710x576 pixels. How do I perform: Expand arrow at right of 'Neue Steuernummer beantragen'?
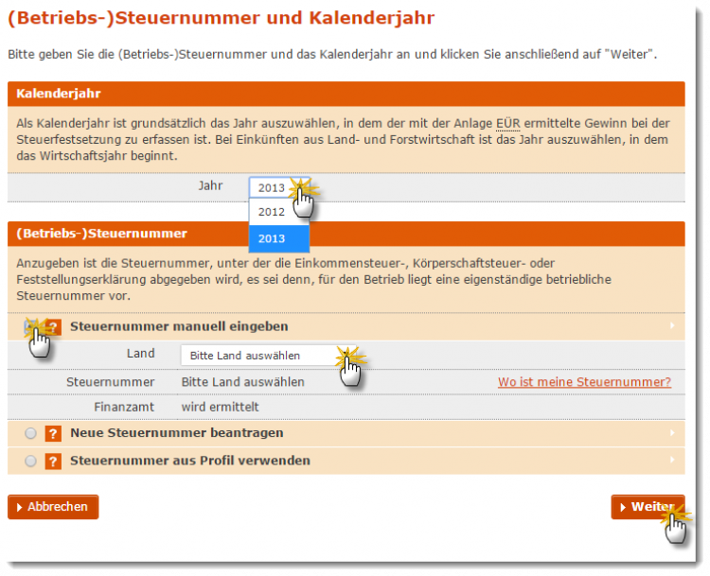[673, 433]
